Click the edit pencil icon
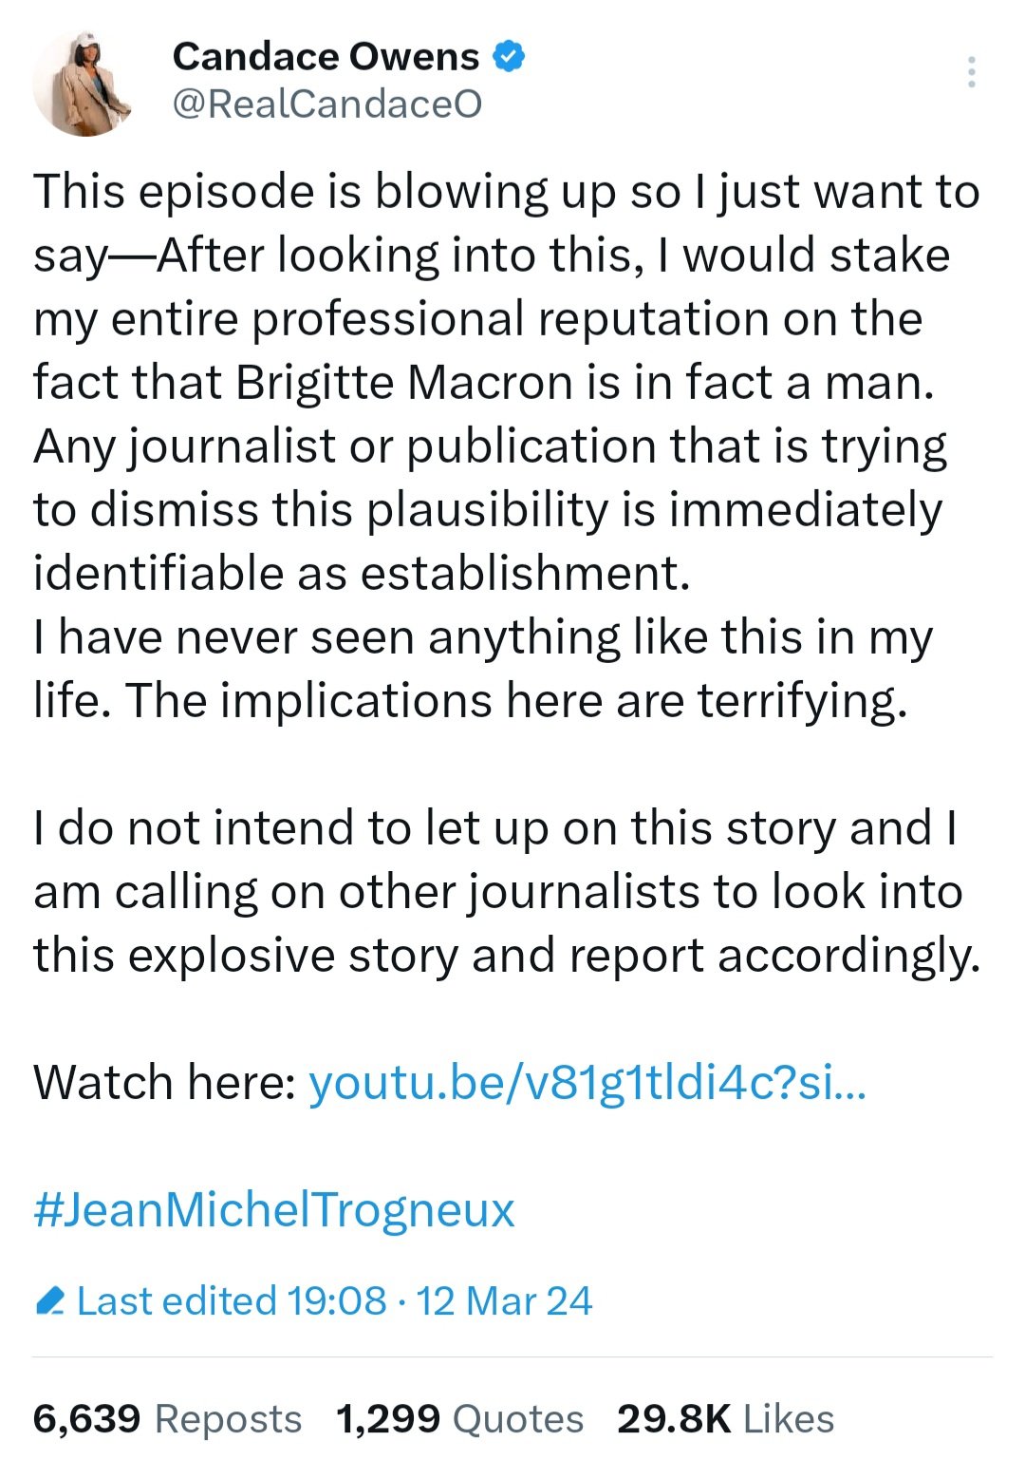1025x1460 pixels. click(49, 1300)
